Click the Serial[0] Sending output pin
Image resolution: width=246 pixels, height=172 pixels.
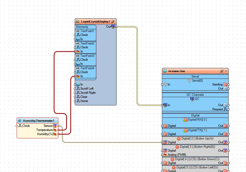[x=225, y=84]
